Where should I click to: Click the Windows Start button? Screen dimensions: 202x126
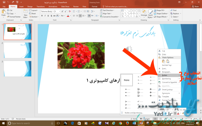pos(3,123)
